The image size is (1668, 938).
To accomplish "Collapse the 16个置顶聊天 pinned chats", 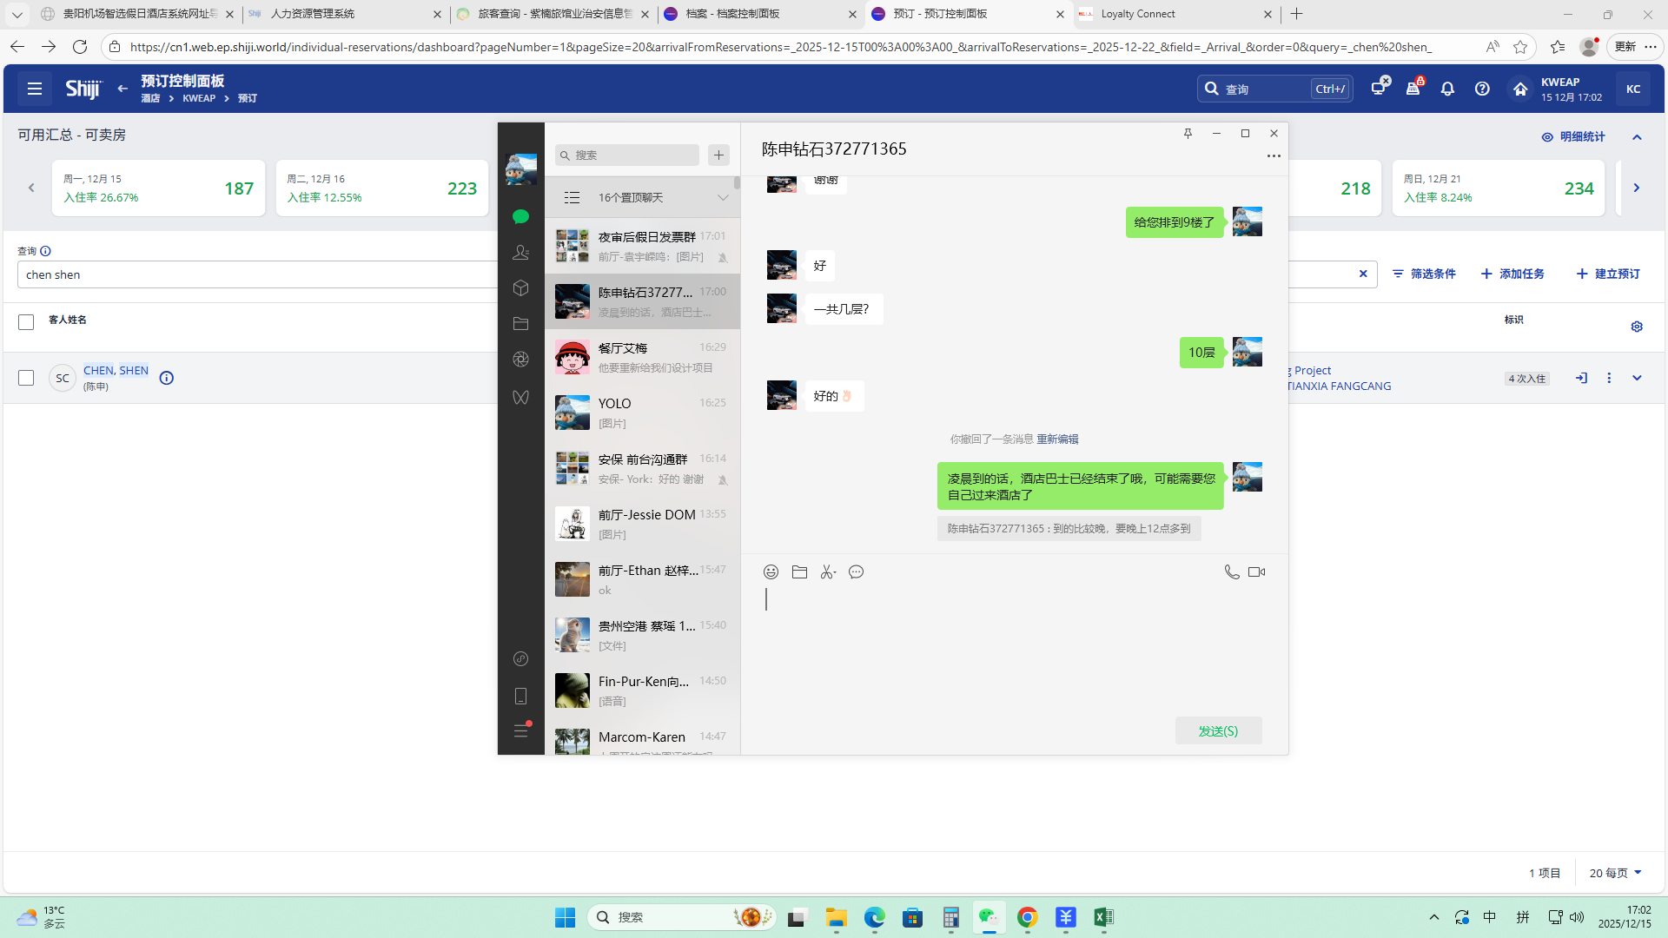I will tap(722, 197).
